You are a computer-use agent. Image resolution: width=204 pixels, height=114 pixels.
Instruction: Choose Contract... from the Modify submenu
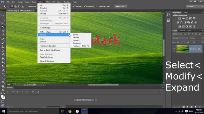77,43
